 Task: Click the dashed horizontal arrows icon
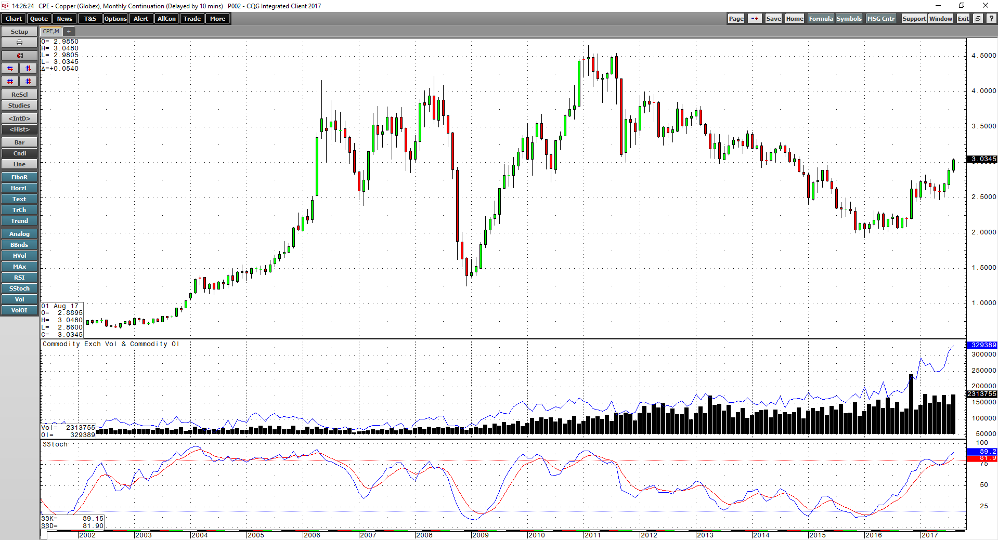[x=9, y=81]
